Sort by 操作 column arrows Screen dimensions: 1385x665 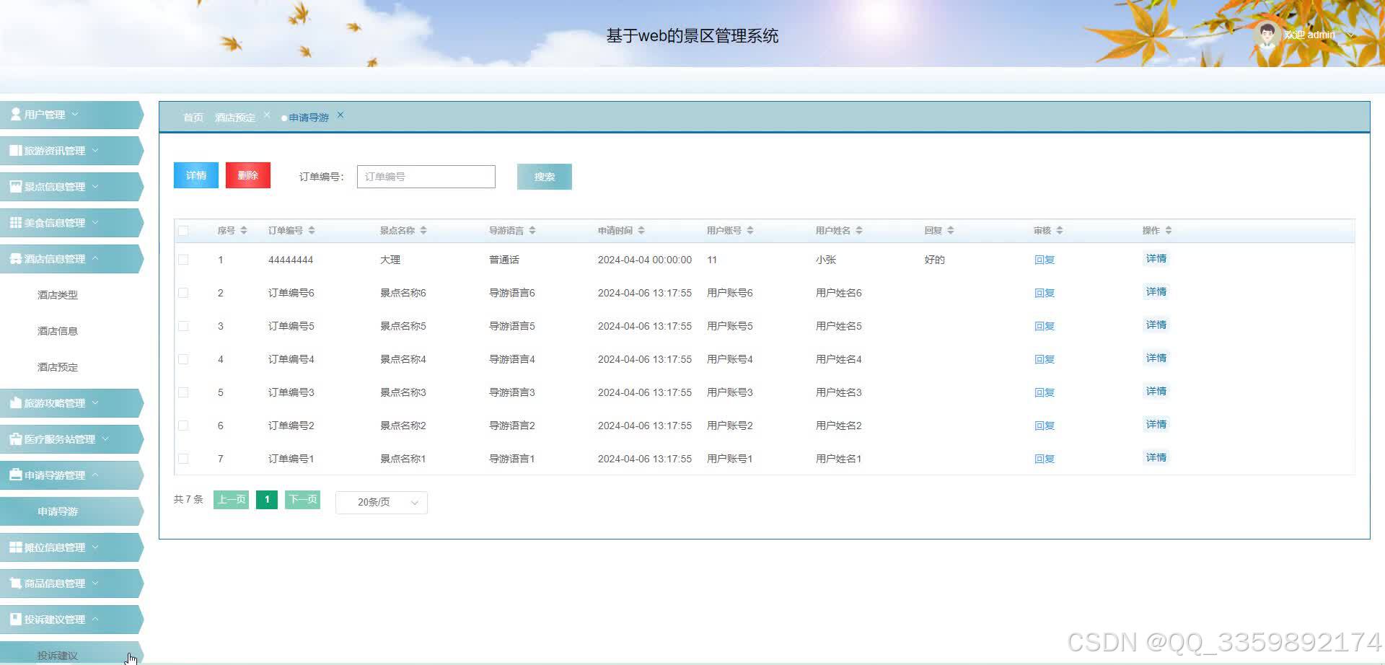[x=1169, y=230]
